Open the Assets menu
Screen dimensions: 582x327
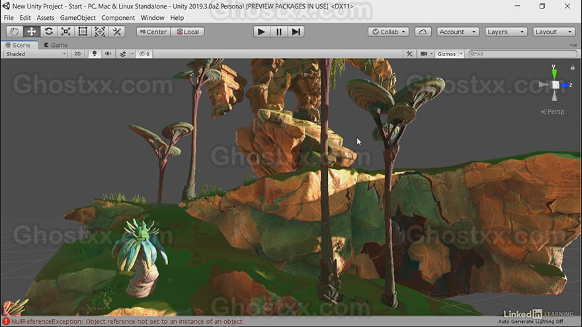tap(45, 17)
